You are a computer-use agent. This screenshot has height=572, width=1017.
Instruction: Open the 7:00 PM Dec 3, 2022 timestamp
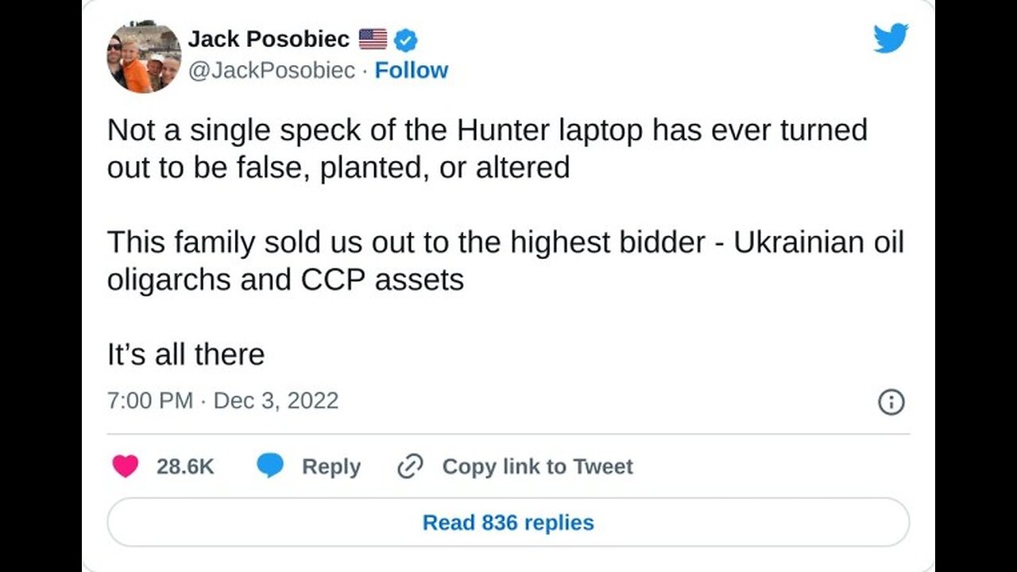click(222, 400)
